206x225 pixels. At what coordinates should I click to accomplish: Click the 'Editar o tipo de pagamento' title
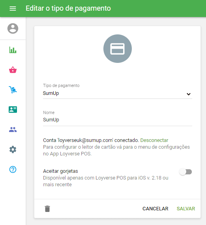point(68,8)
